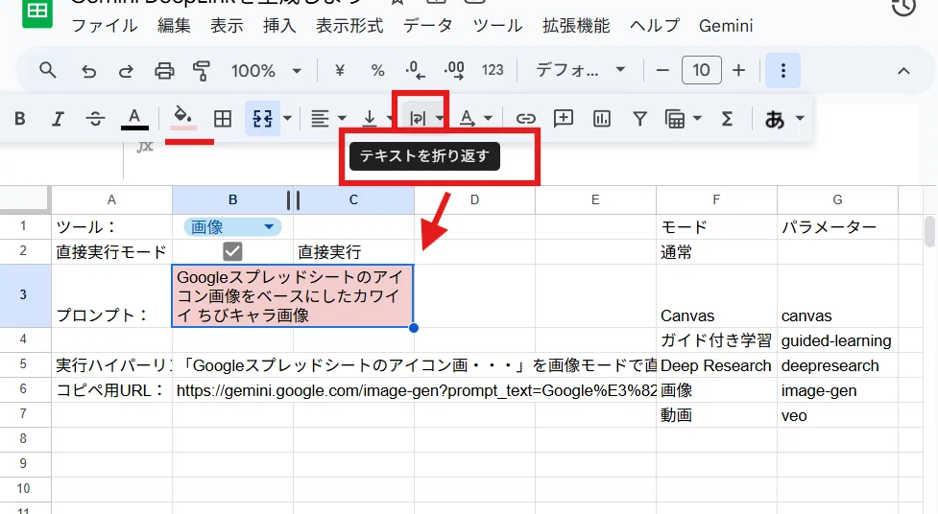This screenshot has height=514, width=938.
Task: Open the borders tool
Action: click(x=223, y=119)
